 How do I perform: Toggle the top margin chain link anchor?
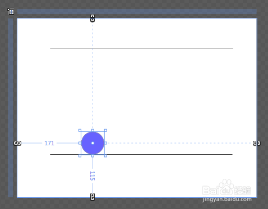[93, 18]
